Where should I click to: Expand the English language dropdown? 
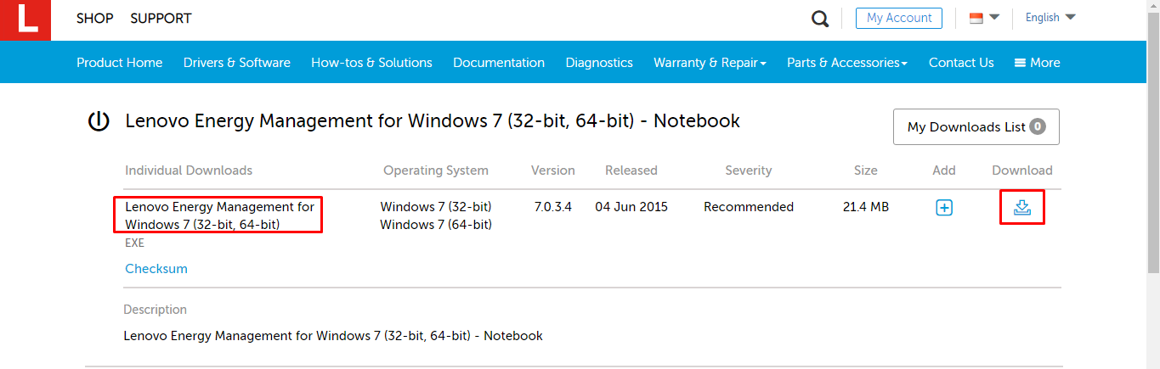pos(1050,18)
